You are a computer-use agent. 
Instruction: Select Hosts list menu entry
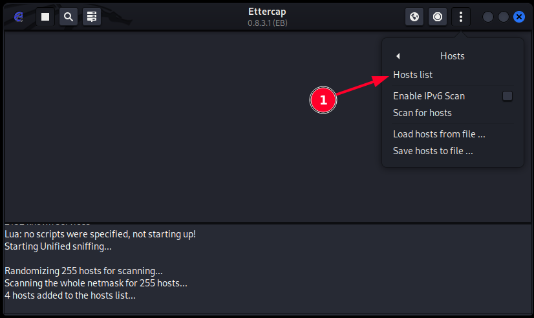coord(412,75)
